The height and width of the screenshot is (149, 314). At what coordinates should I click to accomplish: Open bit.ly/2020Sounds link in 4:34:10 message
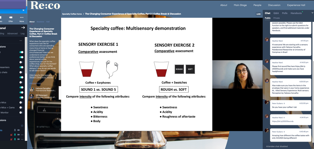pyautogui.click(x=283, y=121)
